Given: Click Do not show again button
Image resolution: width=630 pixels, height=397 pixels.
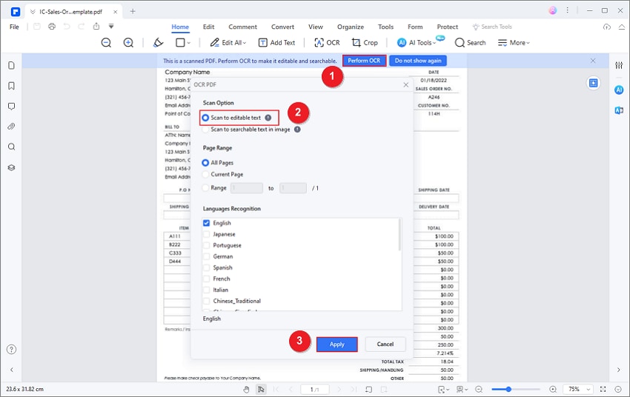Looking at the screenshot, I should pos(418,61).
